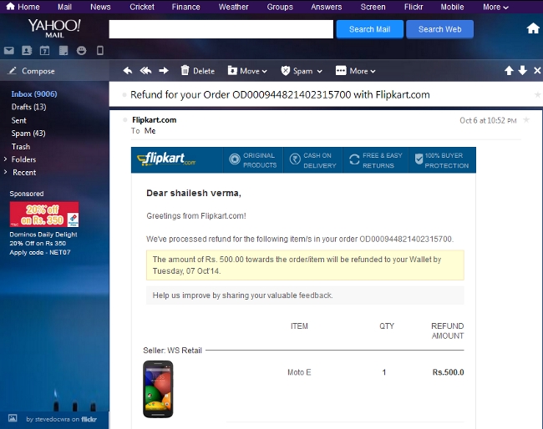Screen dimensions: 543x429
Task: Star the Flipkart.com message
Action: point(526,120)
